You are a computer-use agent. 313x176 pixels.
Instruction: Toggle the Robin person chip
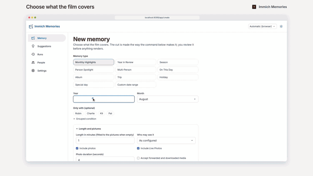click(78, 113)
